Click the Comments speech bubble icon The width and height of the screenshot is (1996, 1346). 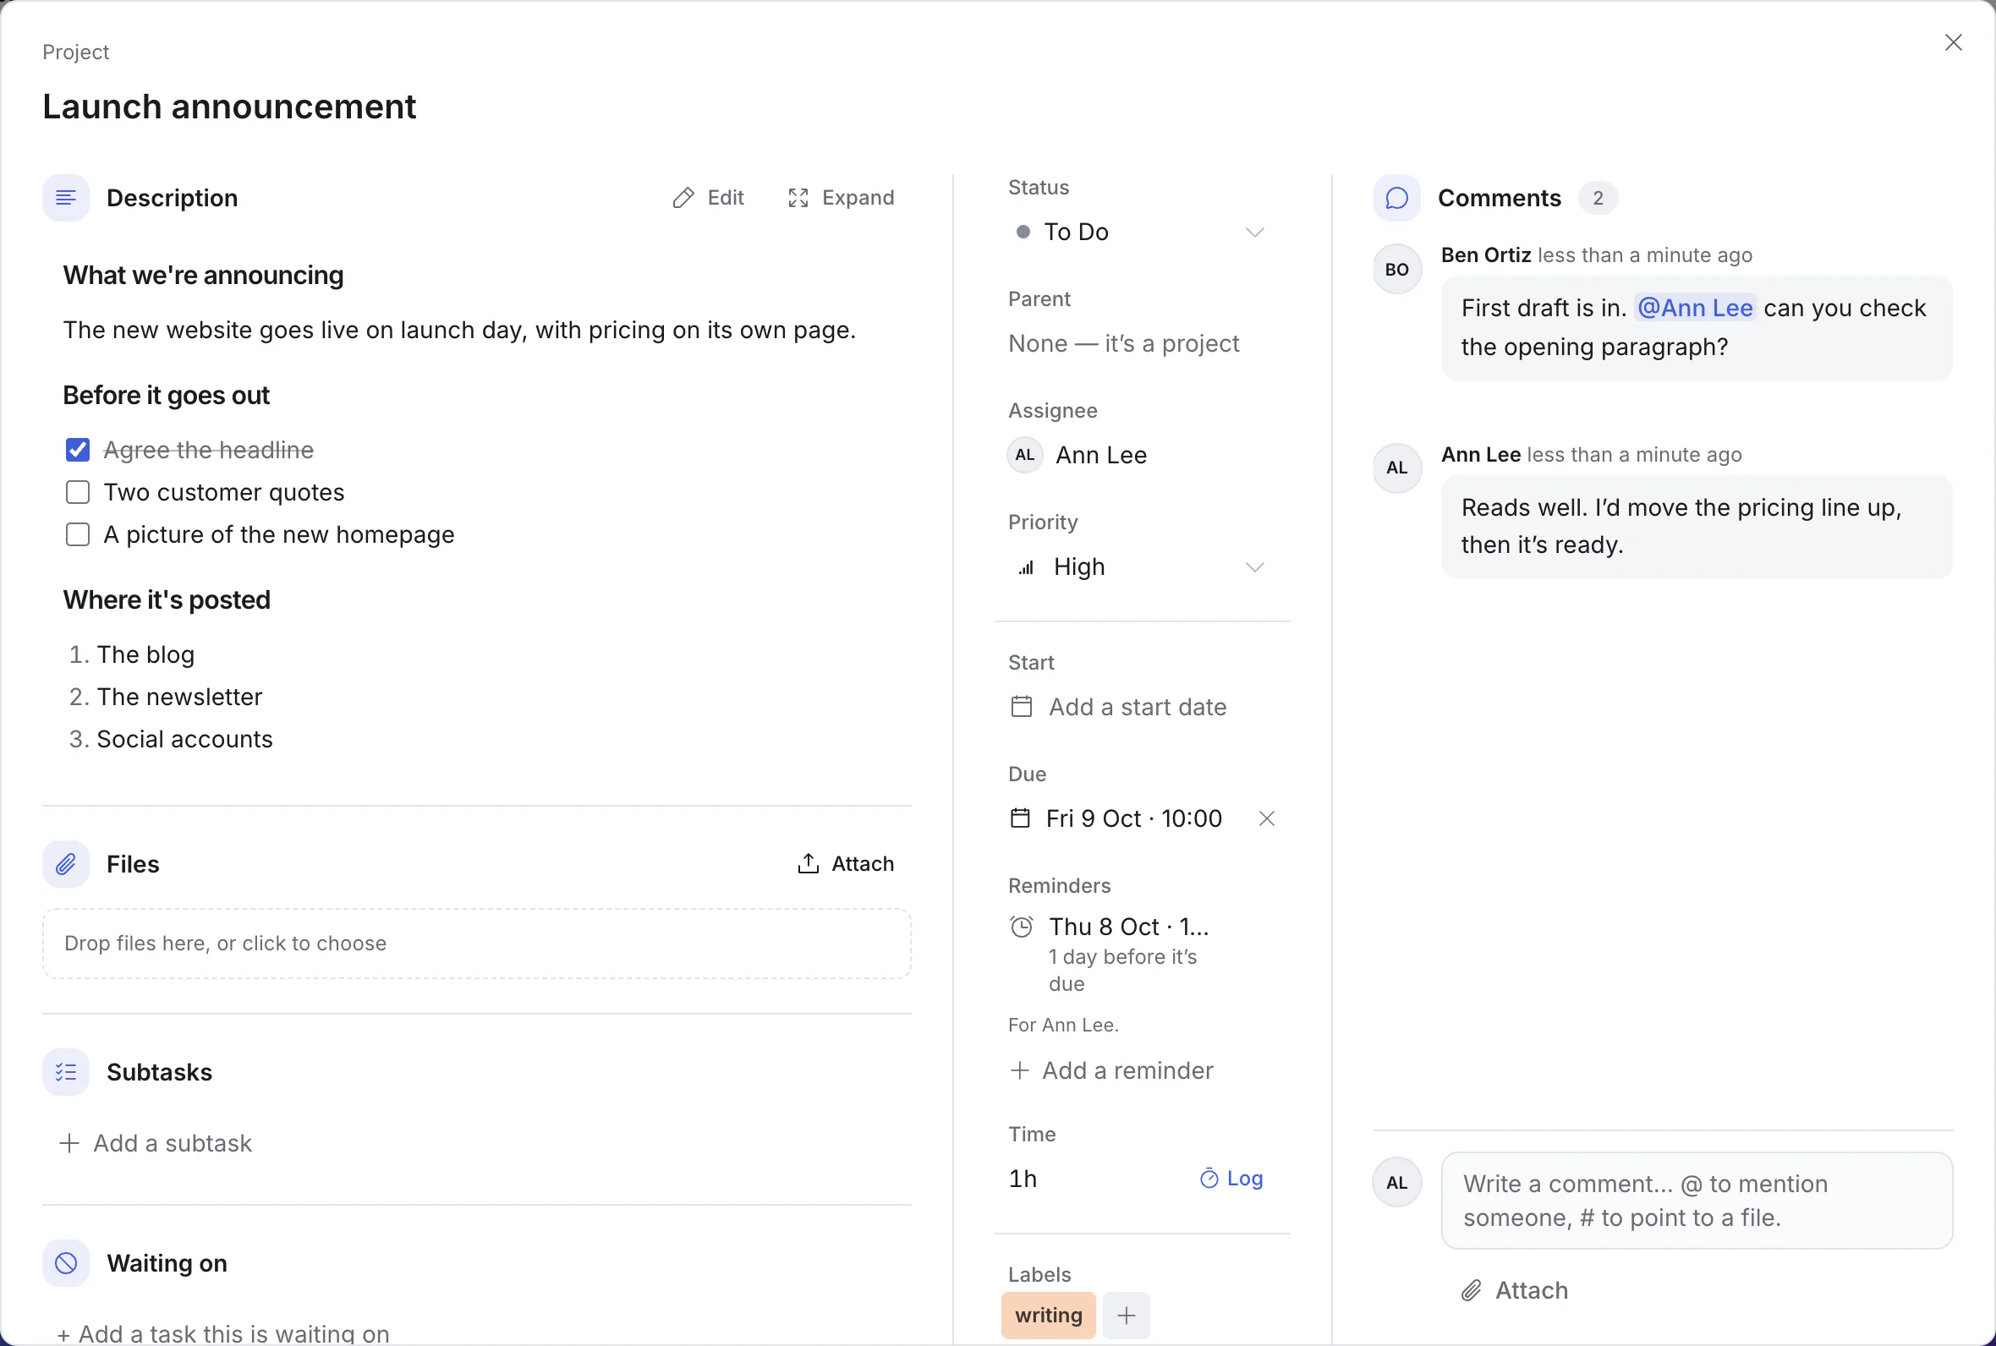[1396, 199]
